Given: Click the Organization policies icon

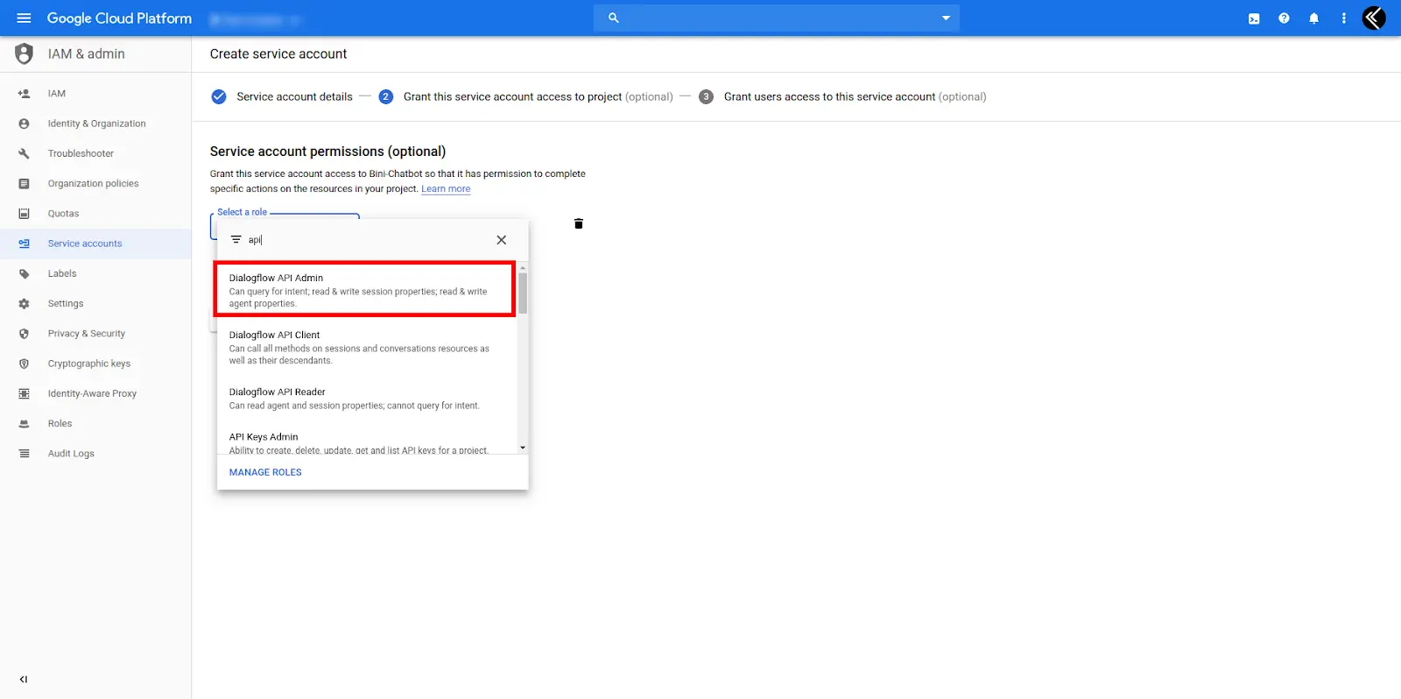Looking at the screenshot, I should pyautogui.click(x=24, y=184).
